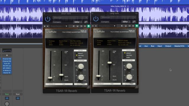The width and height of the screenshot is (189, 106).
Task: Click the Predelay slider handle in Long Verb
Action: coord(98,76)
